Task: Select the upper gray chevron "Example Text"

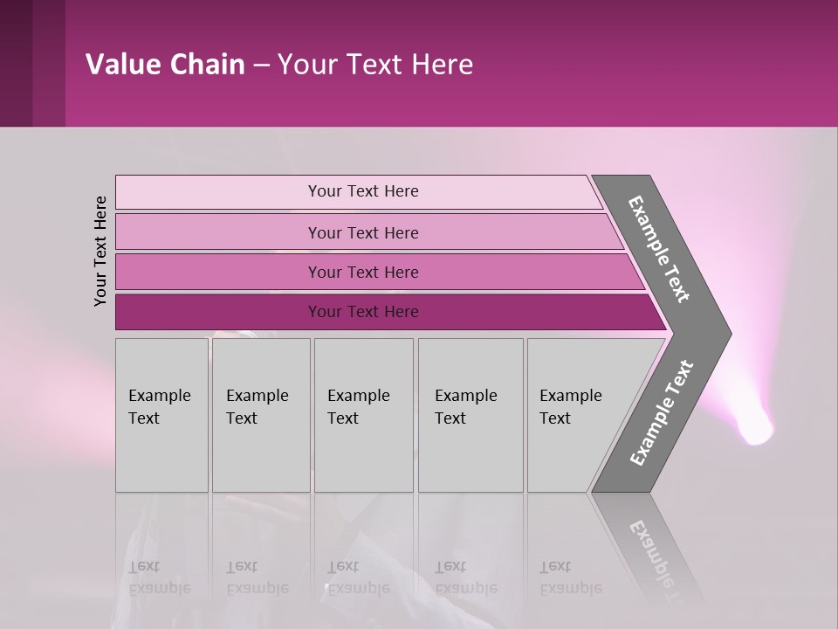Action: point(661,251)
